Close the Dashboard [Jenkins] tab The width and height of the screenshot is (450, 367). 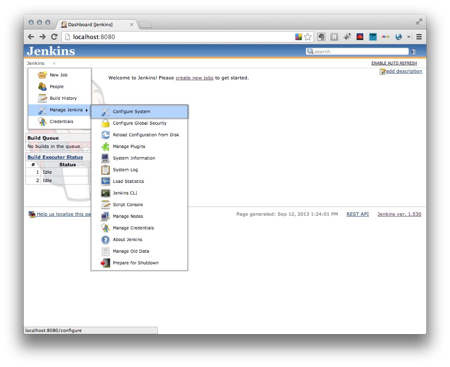click(131, 25)
